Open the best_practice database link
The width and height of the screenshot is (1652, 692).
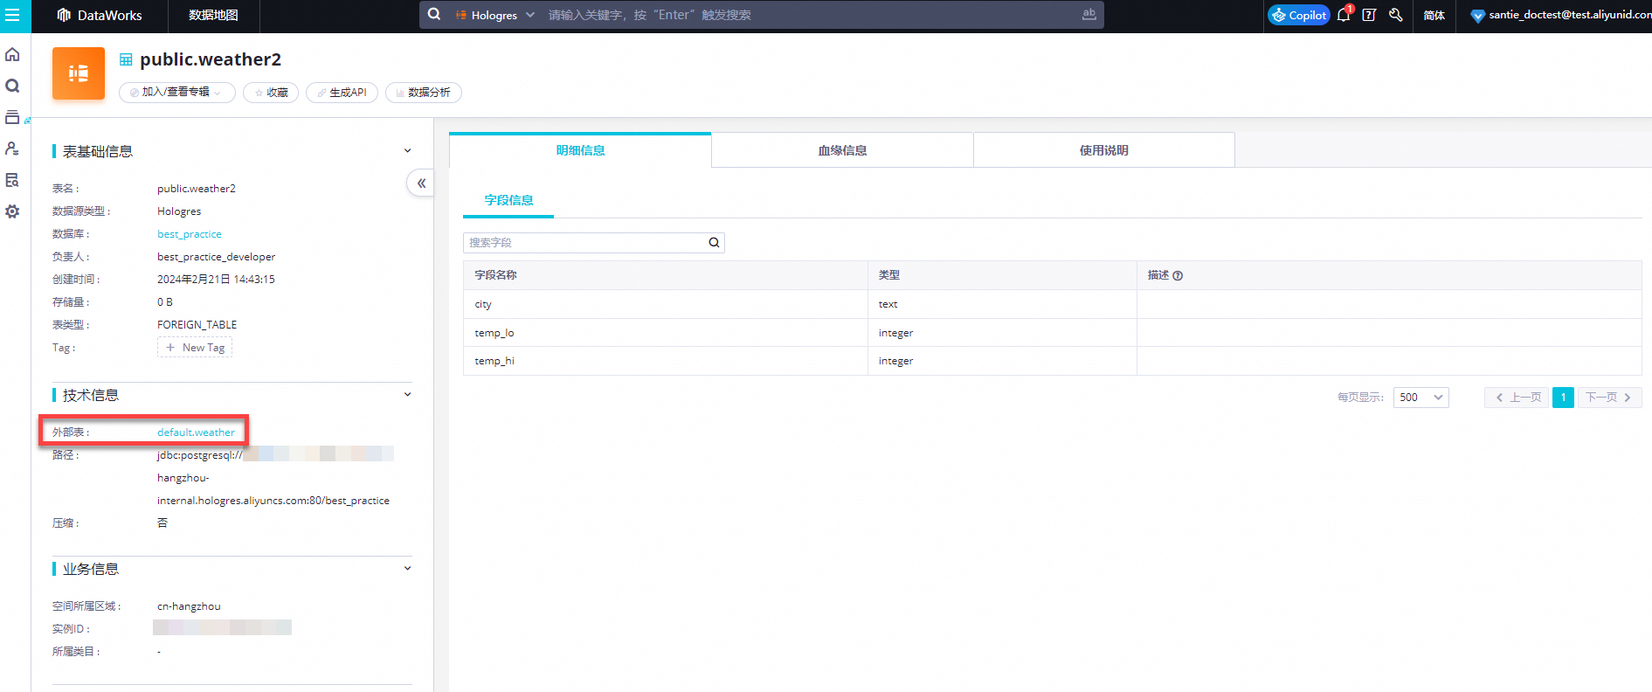pos(190,234)
